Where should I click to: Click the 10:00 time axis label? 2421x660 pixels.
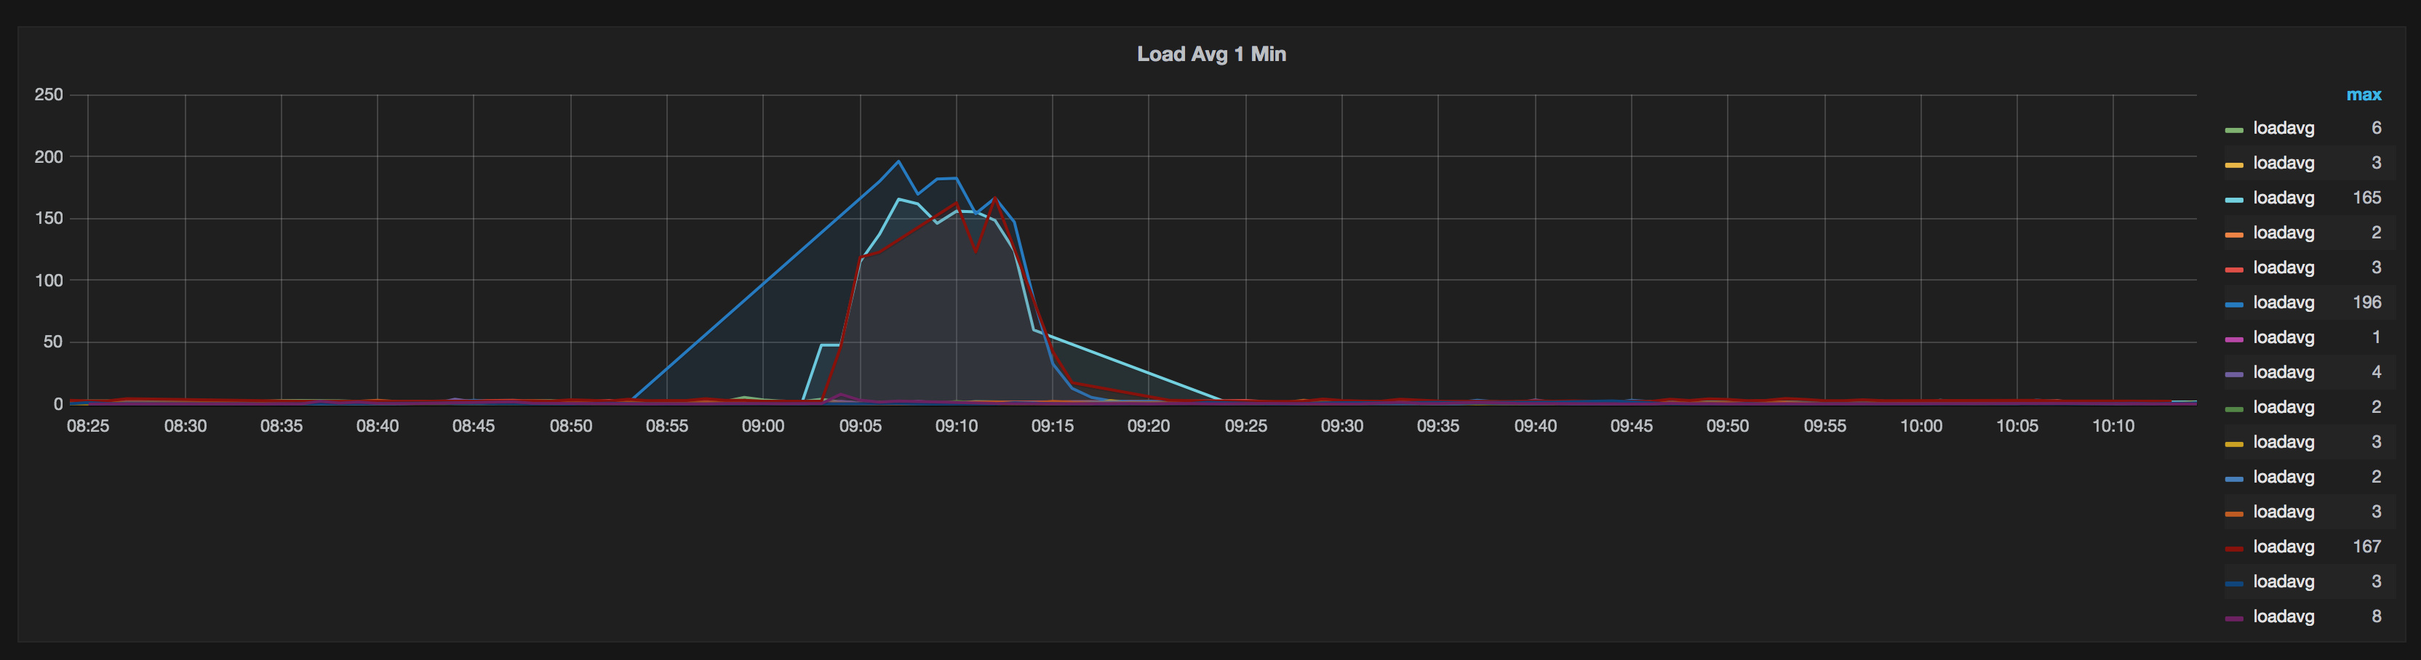coord(1921,426)
